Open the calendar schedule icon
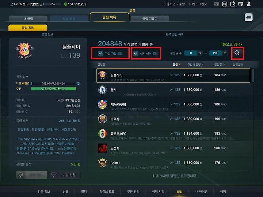This screenshot has height=197, width=263. (233, 4)
